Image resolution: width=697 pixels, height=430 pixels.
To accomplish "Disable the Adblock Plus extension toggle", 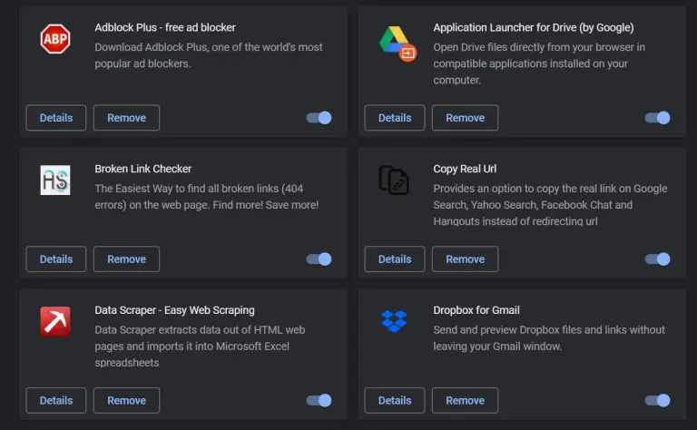I will [319, 118].
